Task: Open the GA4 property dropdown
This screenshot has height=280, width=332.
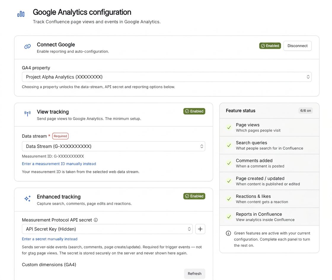Action: 167,77
